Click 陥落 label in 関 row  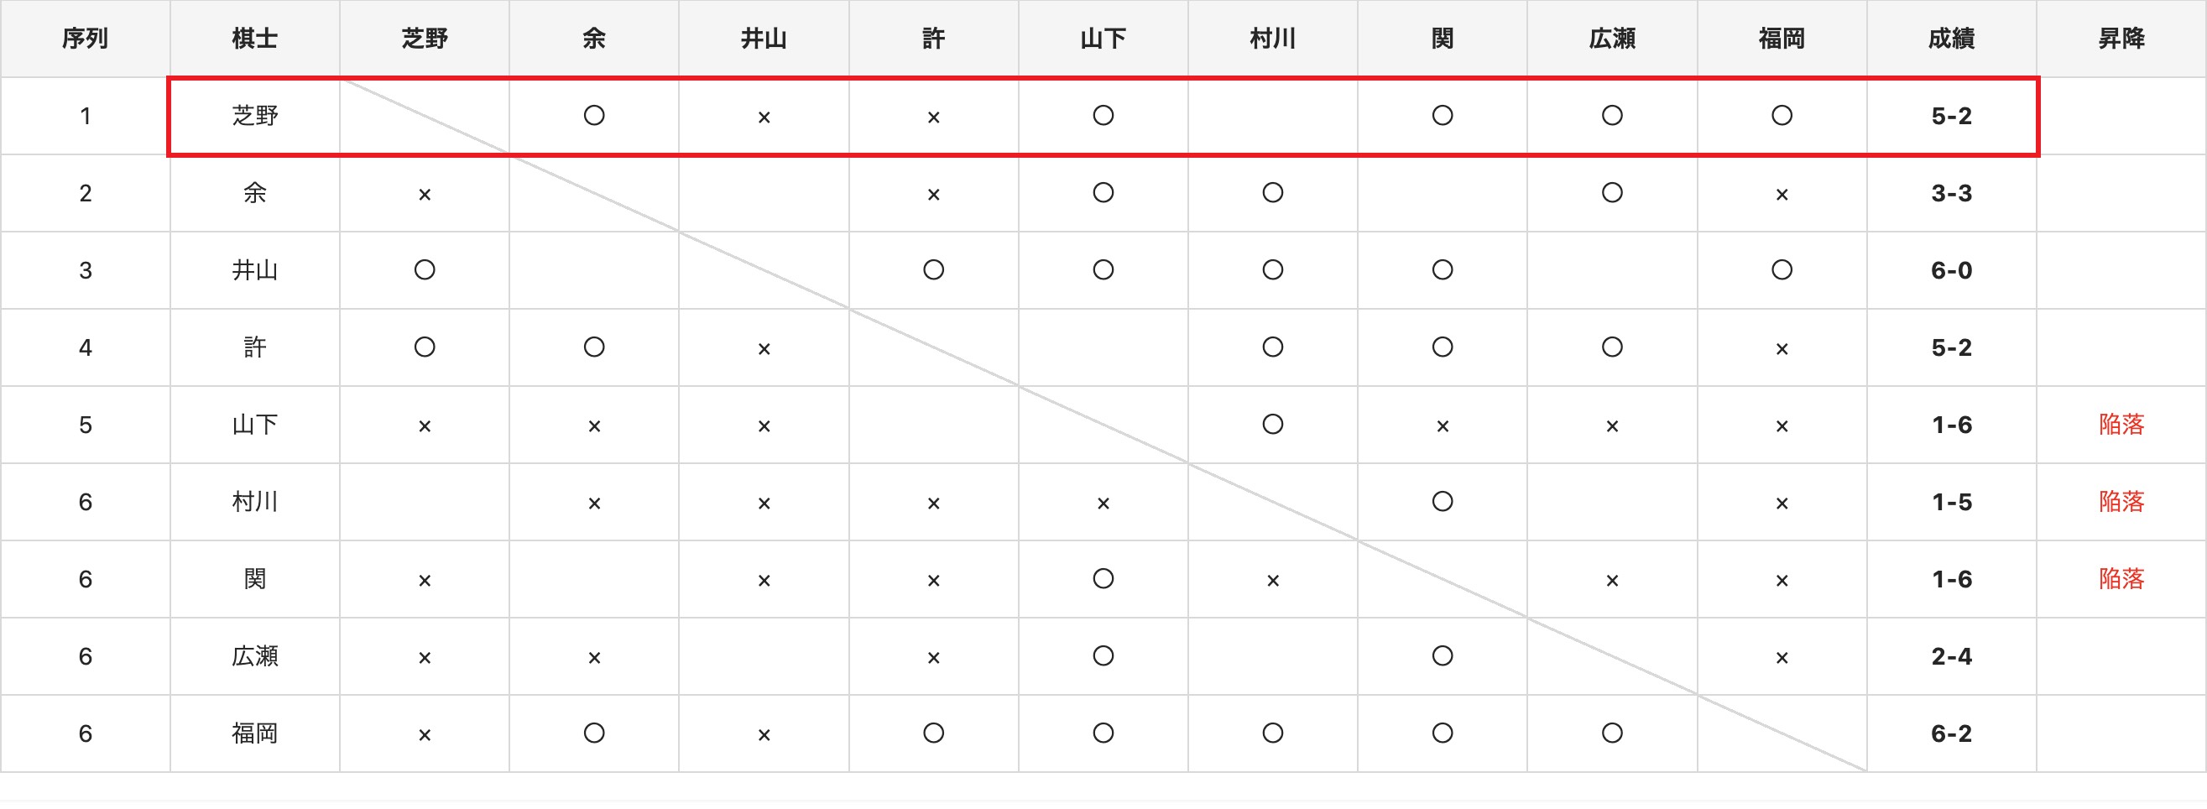point(2121,579)
